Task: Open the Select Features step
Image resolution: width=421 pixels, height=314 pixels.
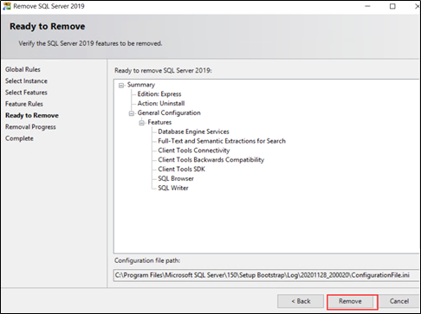Action: [26, 93]
